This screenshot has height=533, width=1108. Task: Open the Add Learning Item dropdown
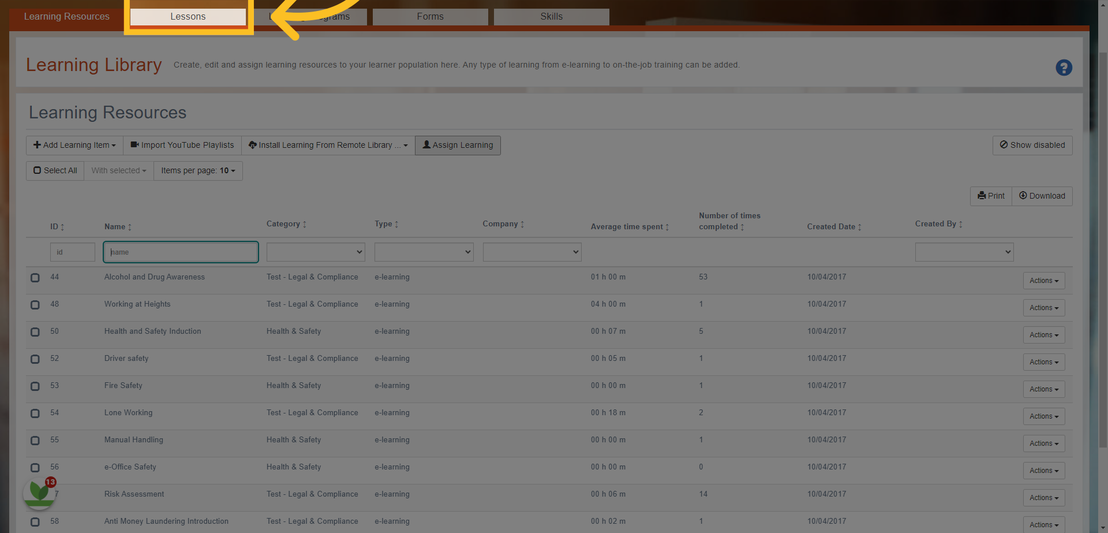click(x=74, y=146)
